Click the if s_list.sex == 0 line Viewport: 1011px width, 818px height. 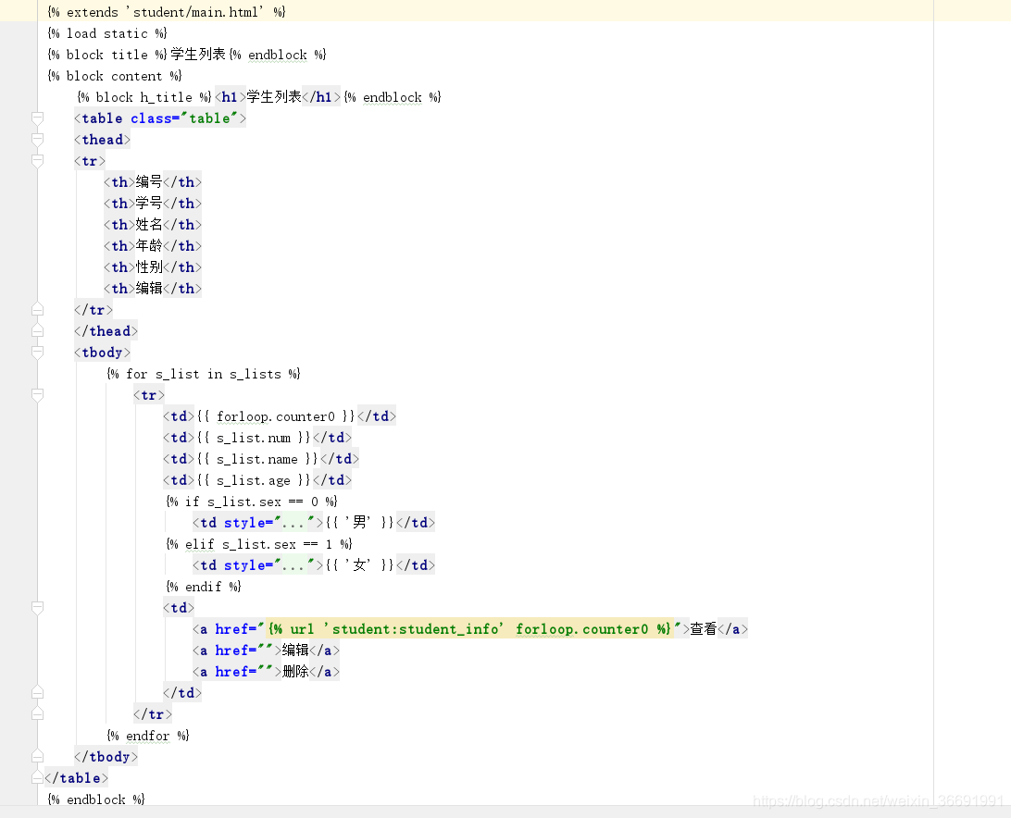pos(252,501)
